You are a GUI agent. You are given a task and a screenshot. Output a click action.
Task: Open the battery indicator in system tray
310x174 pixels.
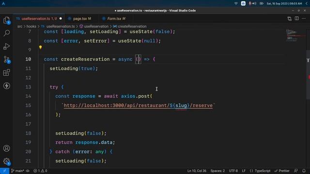click(262, 3)
